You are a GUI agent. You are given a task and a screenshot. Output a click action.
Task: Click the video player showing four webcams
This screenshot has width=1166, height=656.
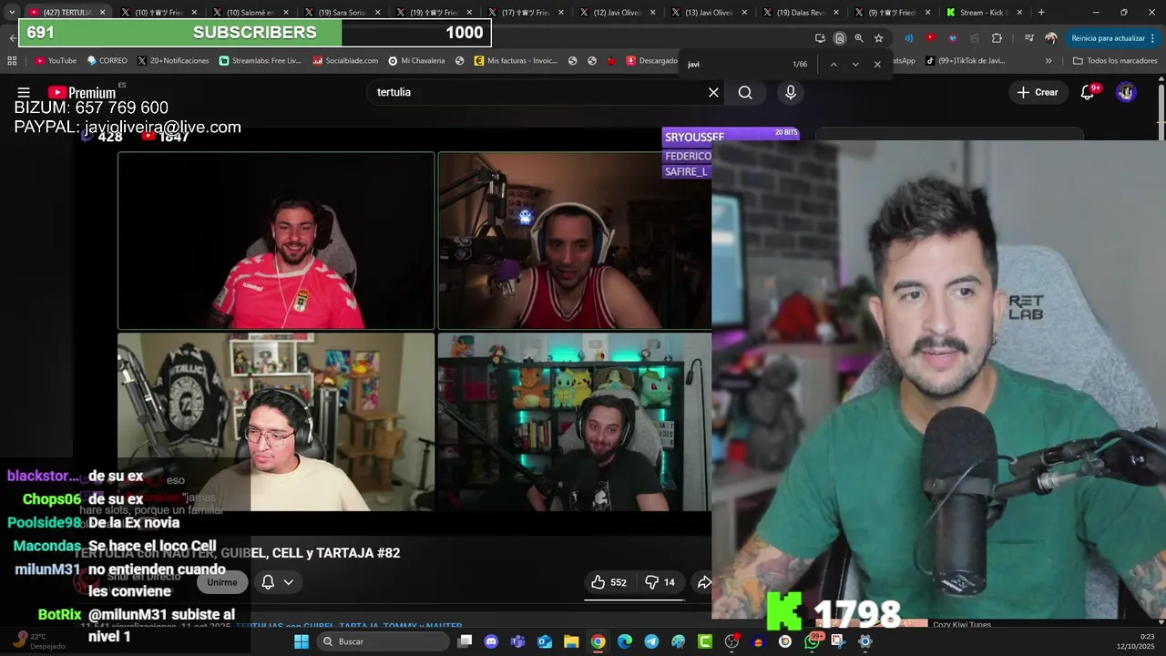tap(414, 332)
